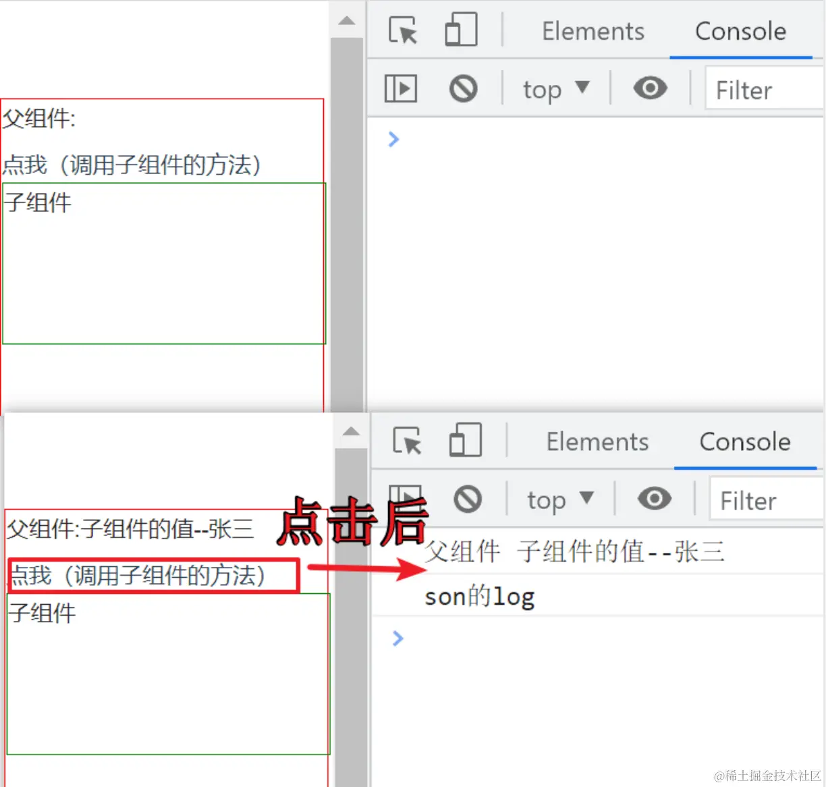This screenshot has height=787, width=826.
Task: Switch to Console tab in upper DevTools
Action: pyautogui.click(x=740, y=31)
